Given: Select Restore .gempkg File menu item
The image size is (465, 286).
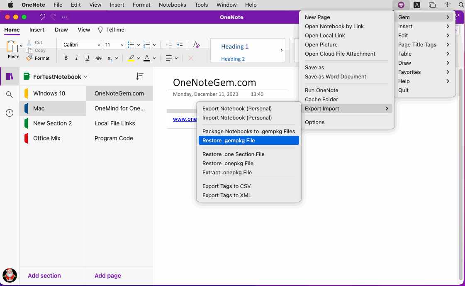Looking at the screenshot, I should pos(249,141).
